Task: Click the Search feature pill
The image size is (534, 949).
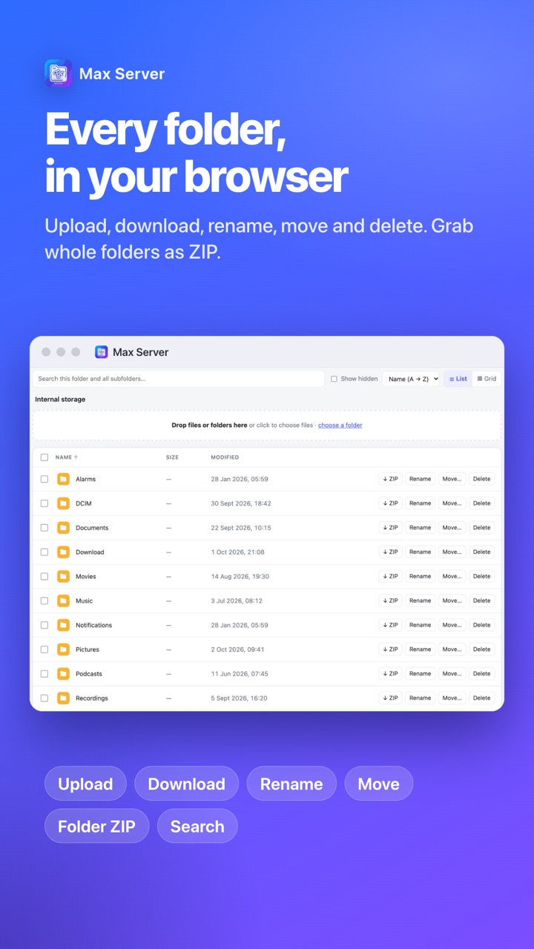Action: [197, 826]
